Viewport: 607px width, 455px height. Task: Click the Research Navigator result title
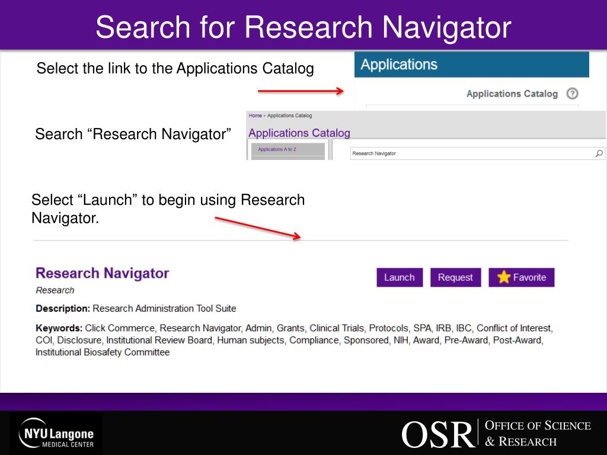coord(103,273)
